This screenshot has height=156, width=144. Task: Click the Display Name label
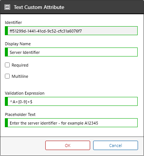pos(18,44)
